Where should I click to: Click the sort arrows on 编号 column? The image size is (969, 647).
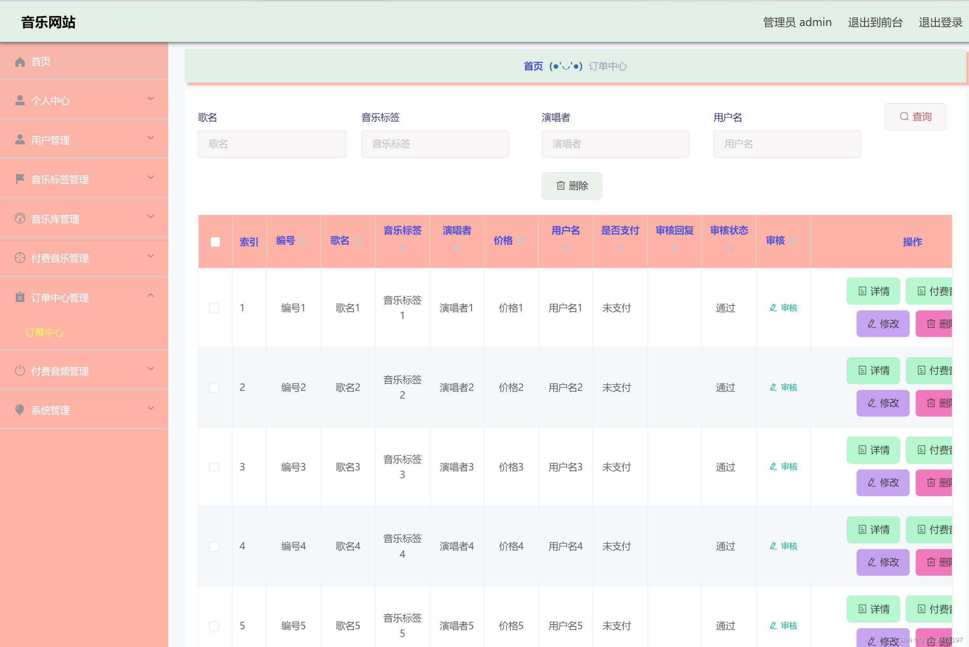pos(303,241)
